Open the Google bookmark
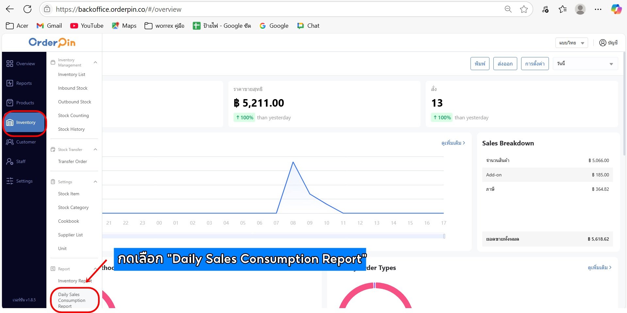The height and width of the screenshot is (313, 627). (x=274, y=26)
